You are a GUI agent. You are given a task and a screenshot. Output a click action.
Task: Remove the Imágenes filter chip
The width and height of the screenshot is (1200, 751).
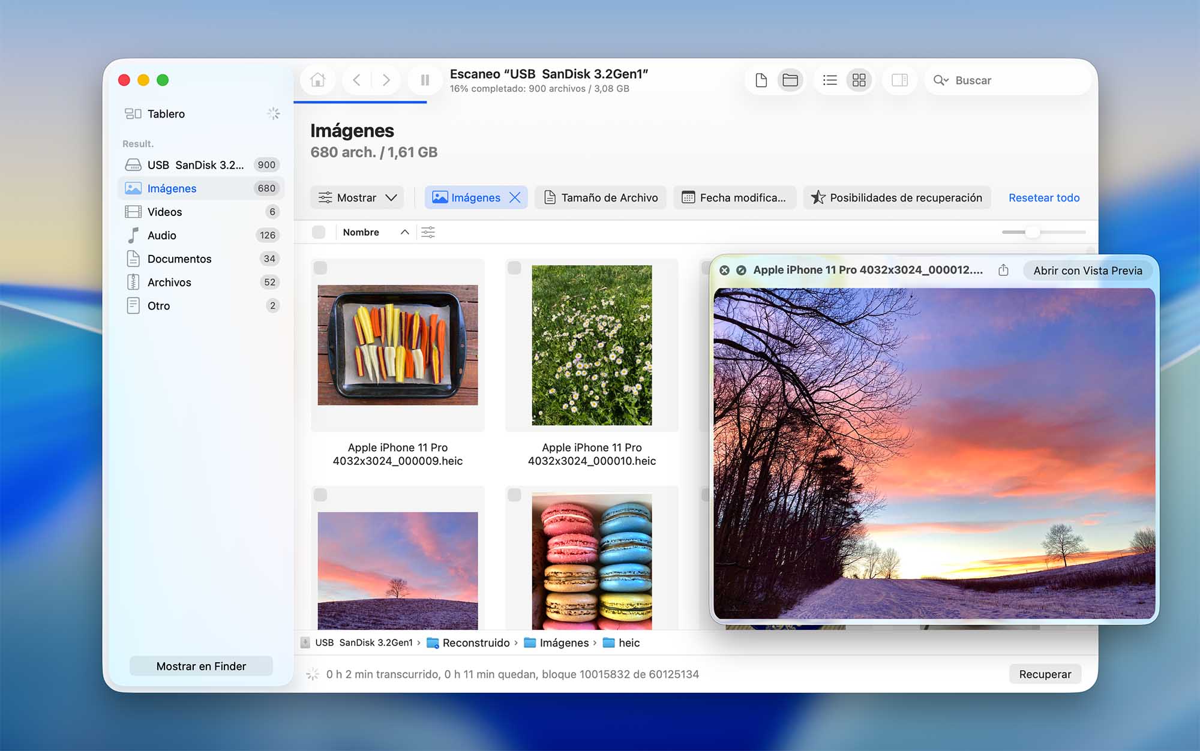click(515, 197)
